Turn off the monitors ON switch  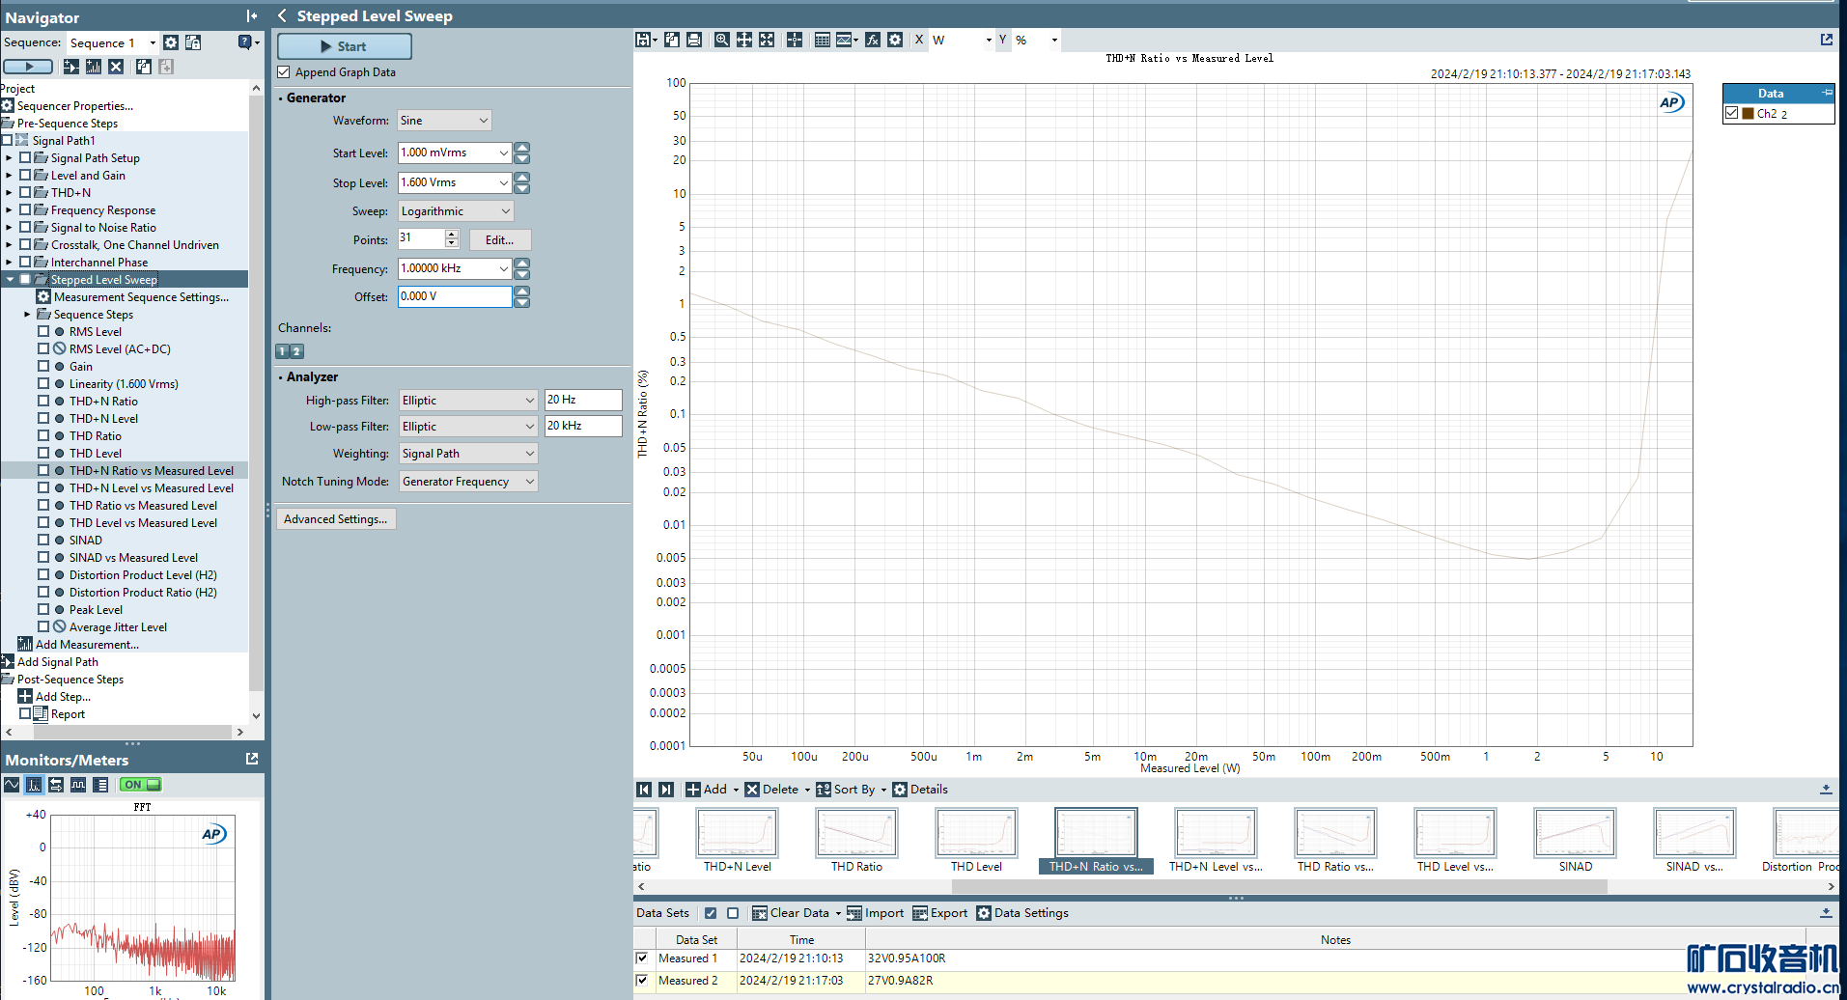[141, 785]
